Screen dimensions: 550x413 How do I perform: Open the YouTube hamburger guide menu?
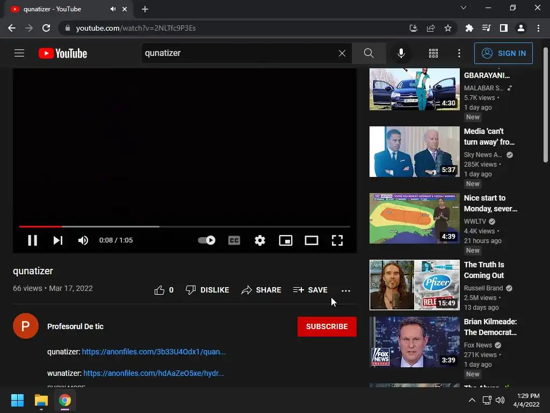click(19, 53)
